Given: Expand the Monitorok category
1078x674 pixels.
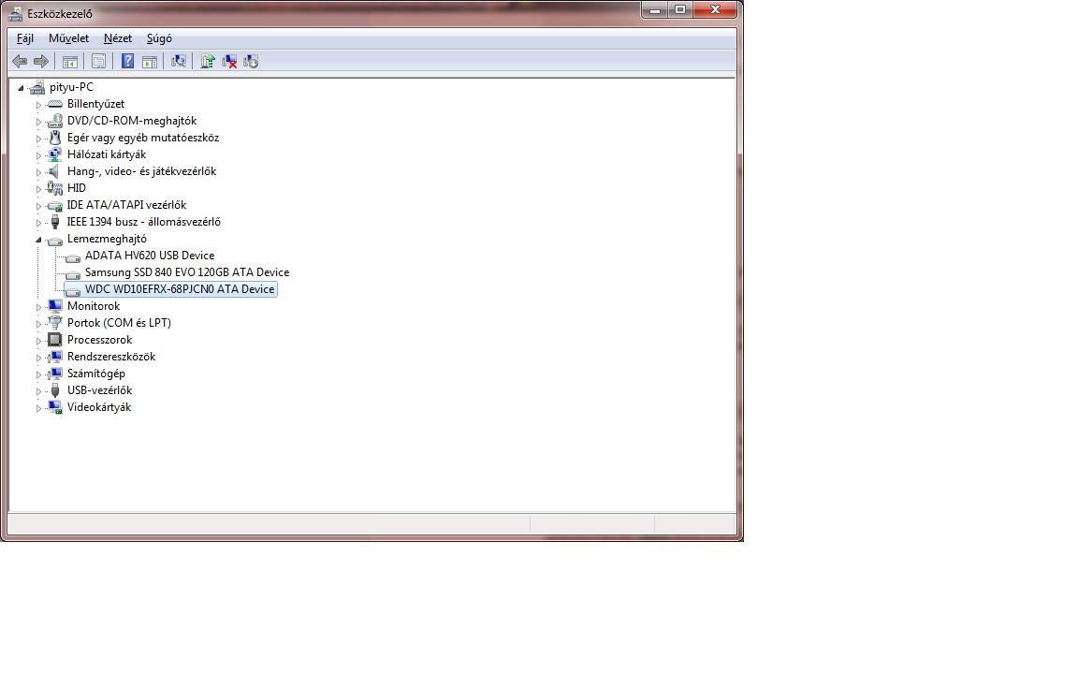Looking at the screenshot, I should (x=38, y=307).
